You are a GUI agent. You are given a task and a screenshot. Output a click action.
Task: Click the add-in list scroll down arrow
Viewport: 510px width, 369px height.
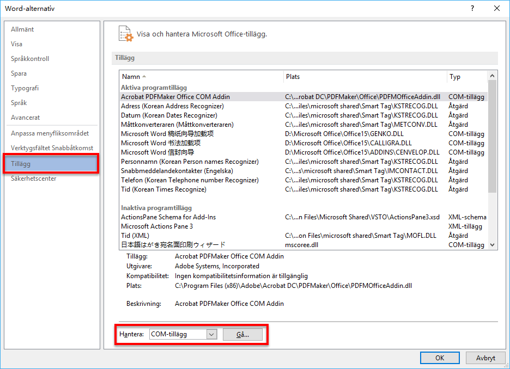pos(492,245)
